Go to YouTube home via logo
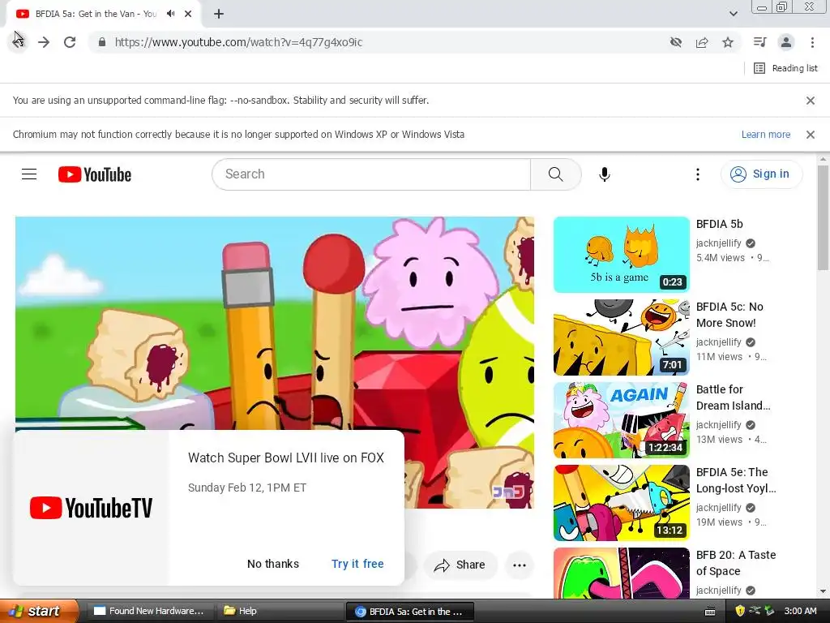 point(95,174)
